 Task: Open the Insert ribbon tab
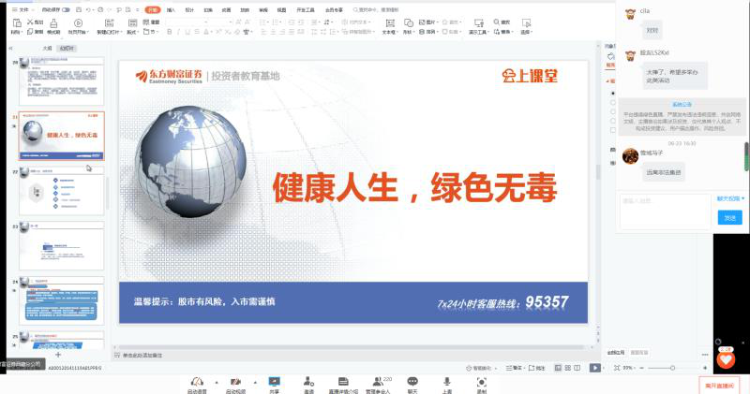(x=171, y=9)
